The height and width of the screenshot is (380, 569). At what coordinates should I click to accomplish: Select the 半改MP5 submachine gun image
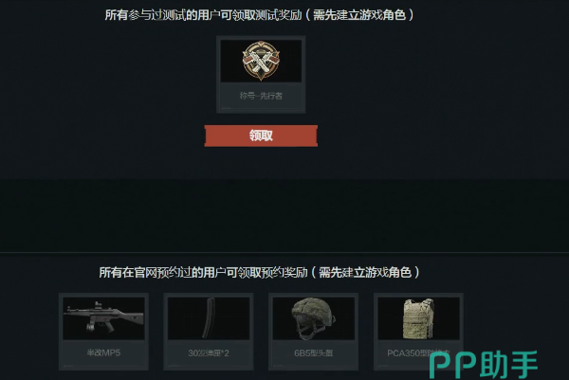pyautogui.click(x=103, y=318)
